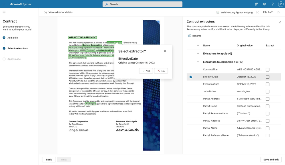Click Save and exit
This screenshot has width=285, height=165.
tap(271, 160)
